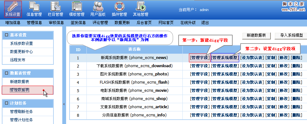307x124 pixels.
Task: Go to 网站首页 from the menu
Action: pyautogui.click(x=166, y=23)
